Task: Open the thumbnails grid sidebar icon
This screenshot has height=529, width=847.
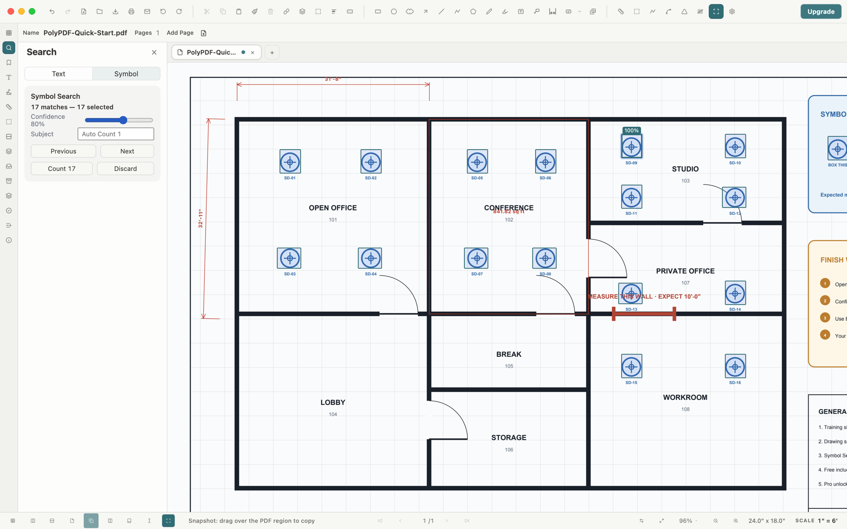Action: coord(9,33)
